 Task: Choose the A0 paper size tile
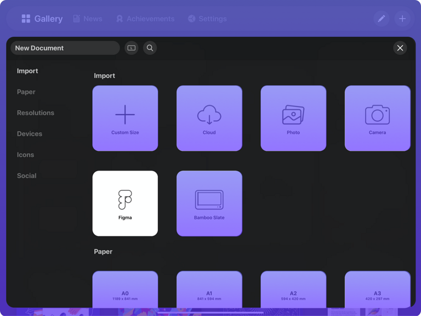(125, 290)
